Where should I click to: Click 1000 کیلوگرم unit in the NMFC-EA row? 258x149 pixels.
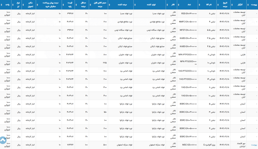(x=7, y=22)
